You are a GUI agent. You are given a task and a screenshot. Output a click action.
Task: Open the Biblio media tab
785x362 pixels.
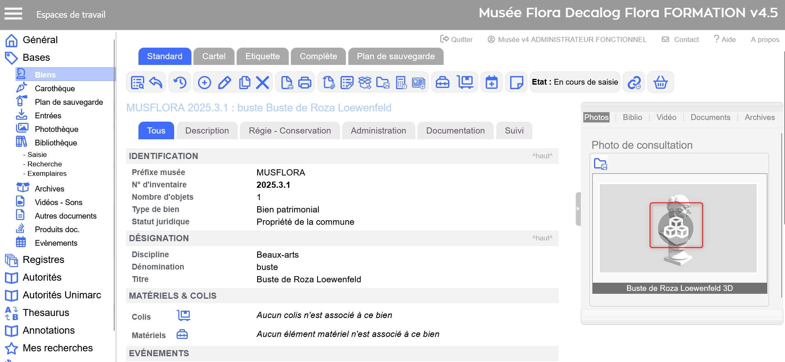(632, 118)
